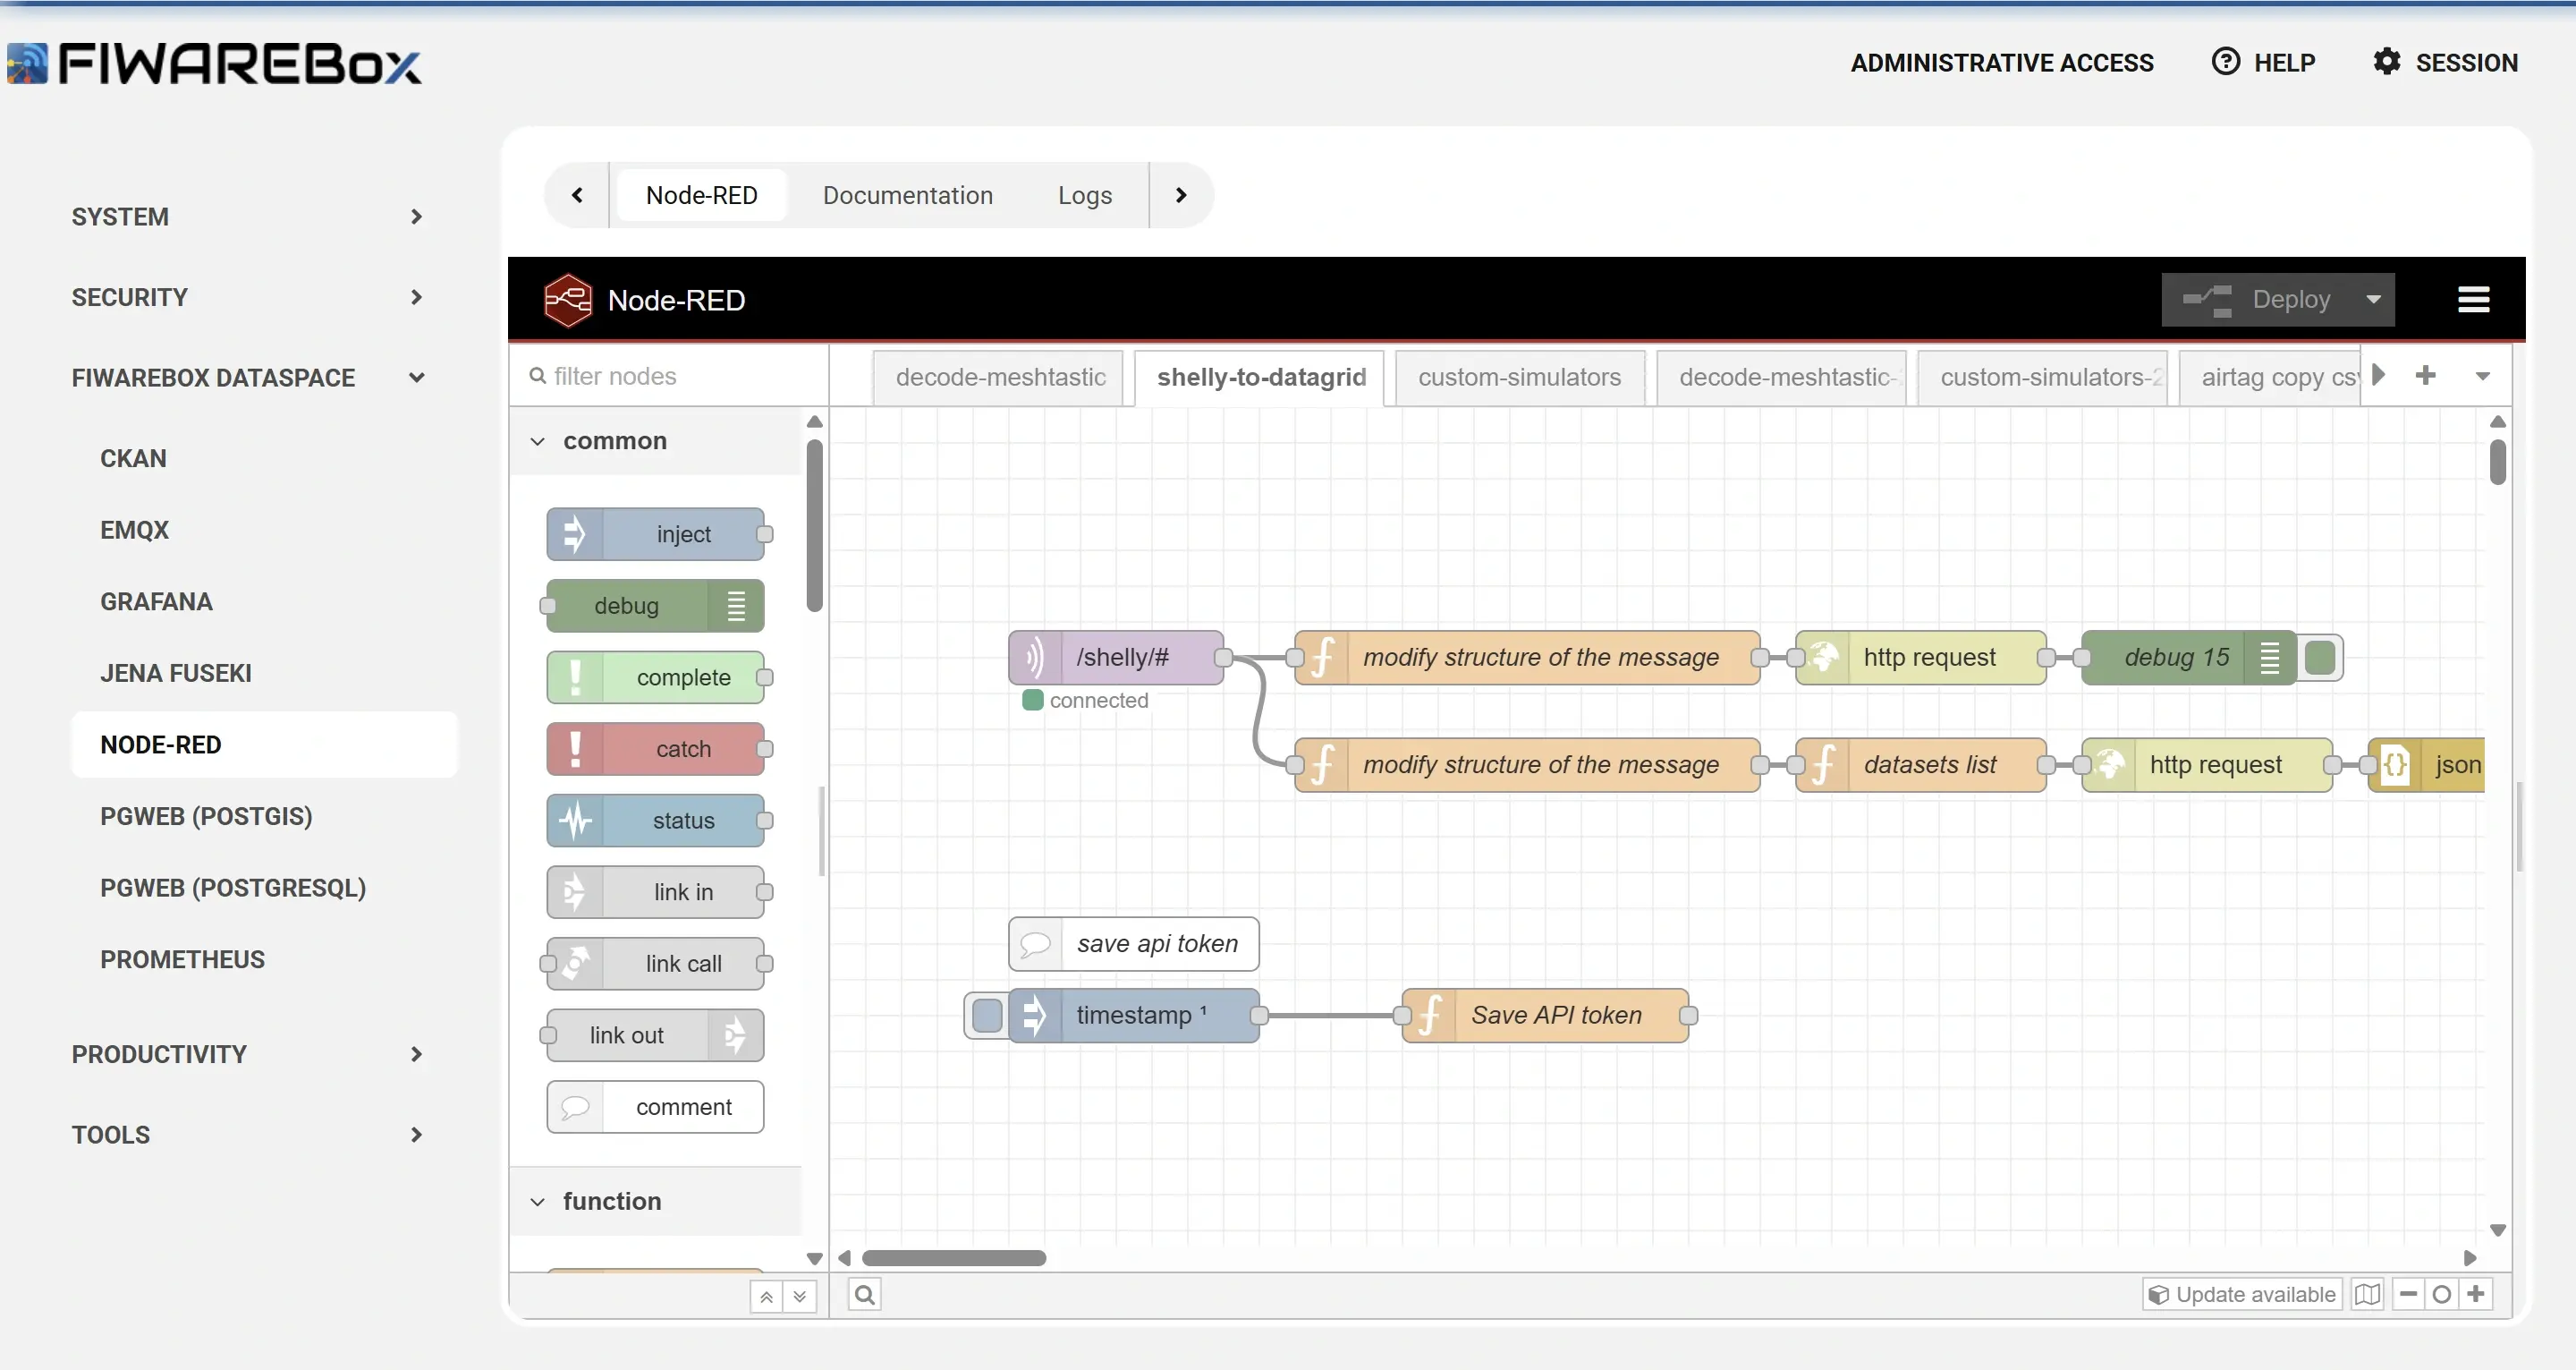Screen dimensions: 2576x1370
Task: Collapse all palette categories double-up arrow
Action: tap(766, 1296)
